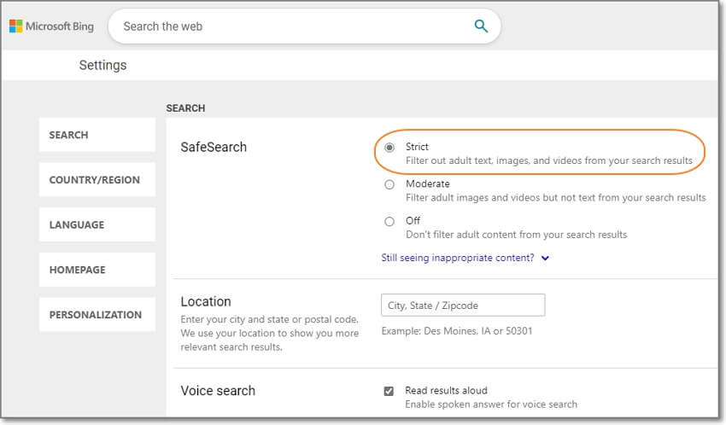Viewport: 726px width, 425px height.
Task: Click the magnifying glass search icon
Action: (x=481, y=26)
